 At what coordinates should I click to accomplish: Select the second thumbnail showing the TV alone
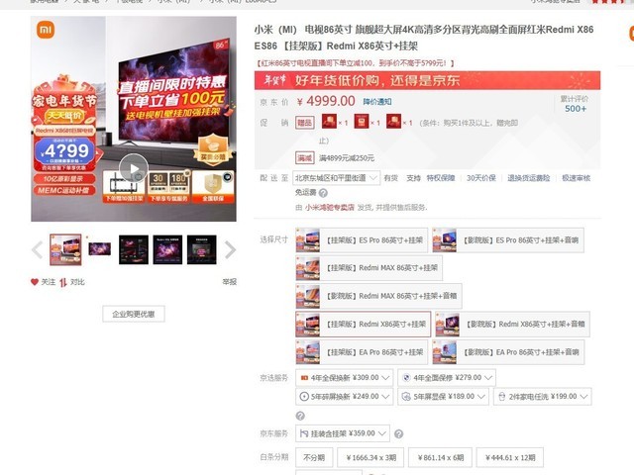99,248
